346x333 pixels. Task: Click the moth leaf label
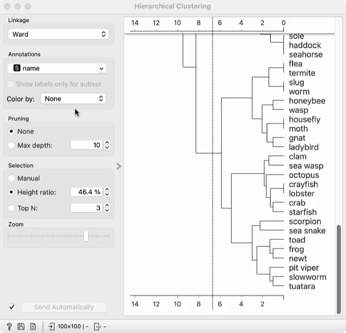(298, 129)
